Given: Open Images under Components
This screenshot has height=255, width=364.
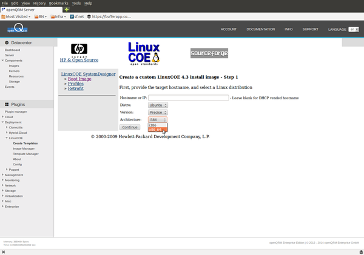Looking at the screenshot, I should point(14,66).
